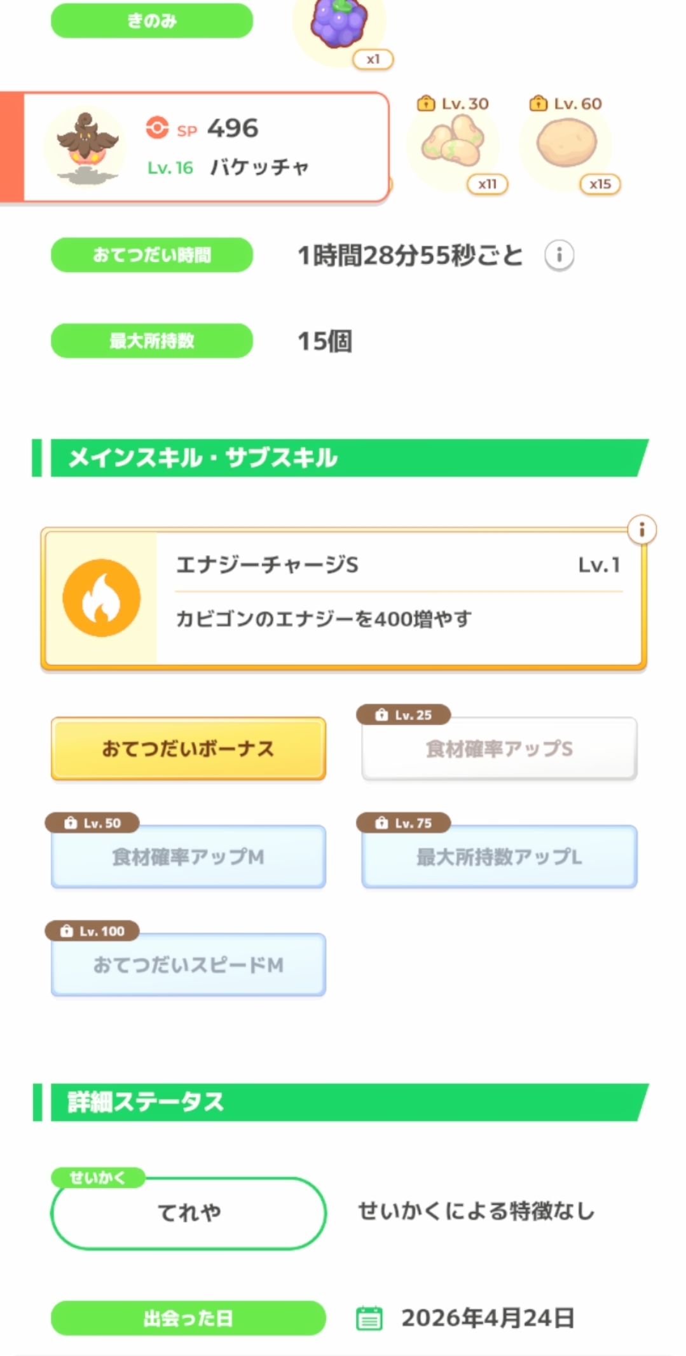This screenshot has width=686, height=1356.
Task: Tap the calendar icon by the date
Action: pos(369,1318)
